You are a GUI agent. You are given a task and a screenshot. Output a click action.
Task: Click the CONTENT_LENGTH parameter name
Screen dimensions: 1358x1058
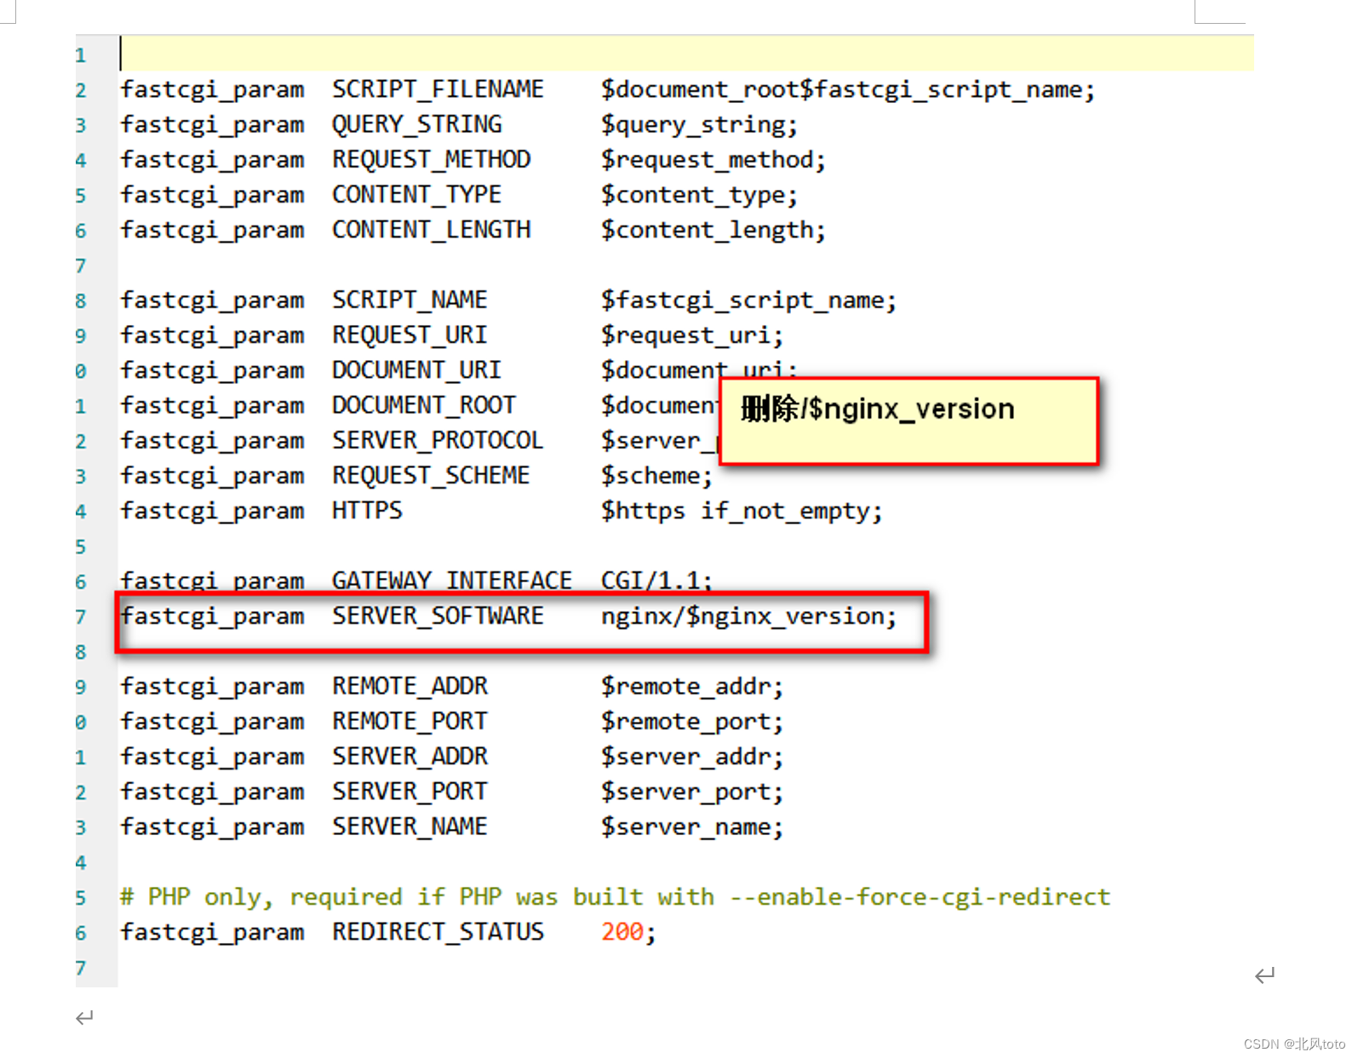tap(431, 230)
